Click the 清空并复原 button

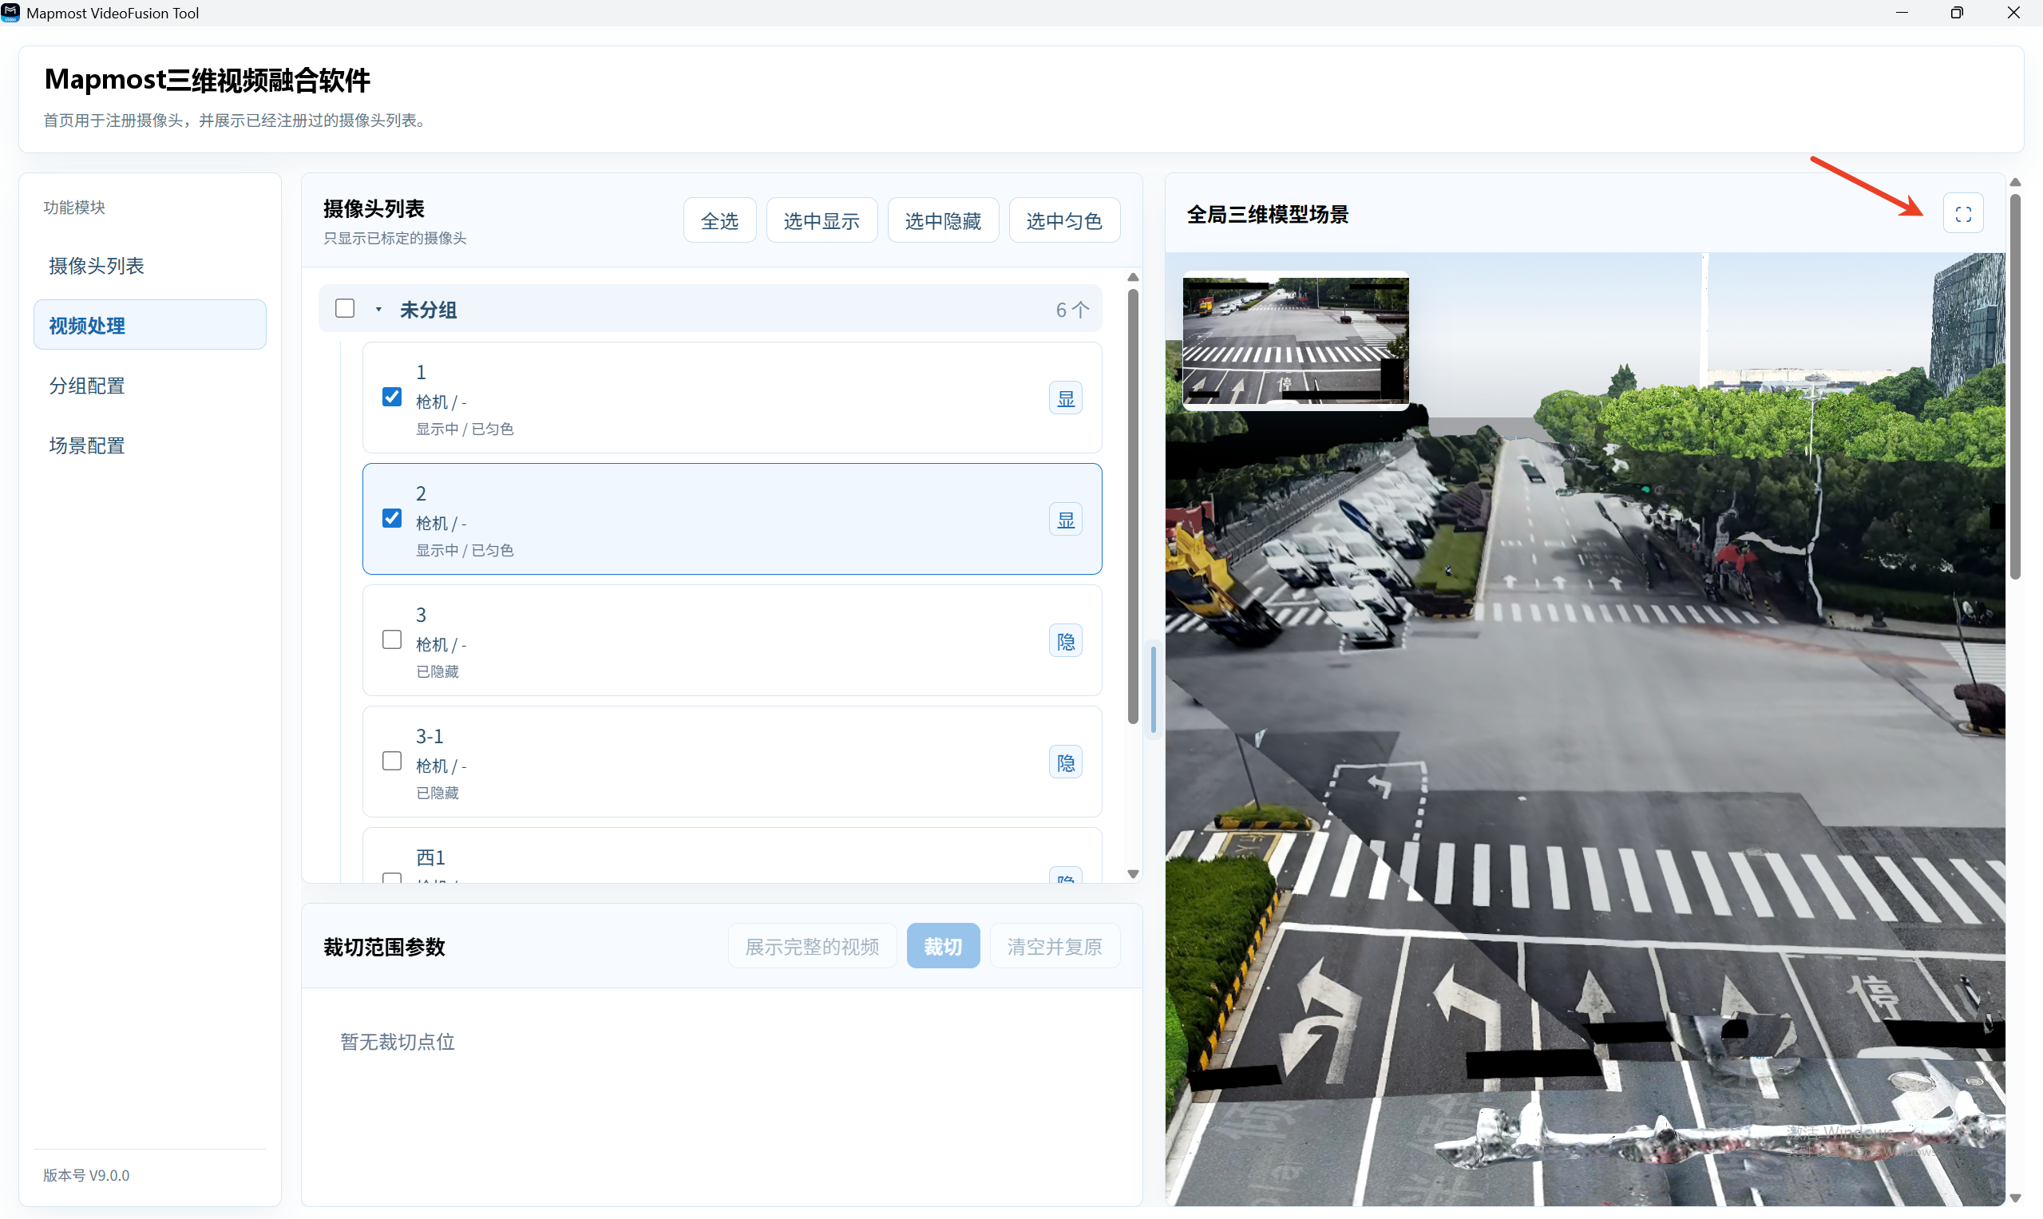coord(1055,946)
